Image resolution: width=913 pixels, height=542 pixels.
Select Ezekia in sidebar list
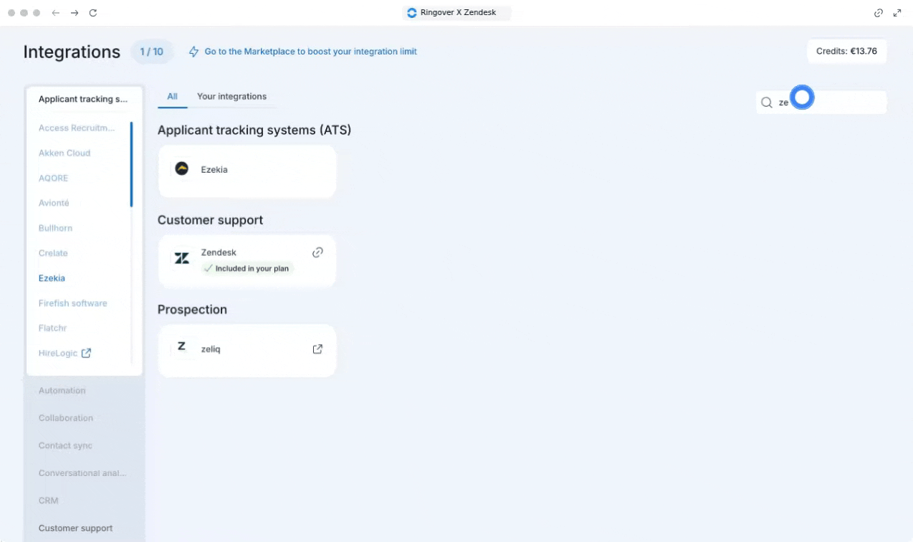[52, 278]
